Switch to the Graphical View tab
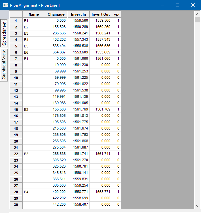The image size is (201, 213). pyautogui.click(x=4, y=64)
